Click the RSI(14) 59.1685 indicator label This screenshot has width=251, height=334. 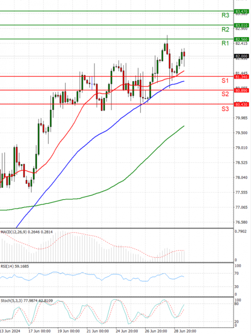15,266
